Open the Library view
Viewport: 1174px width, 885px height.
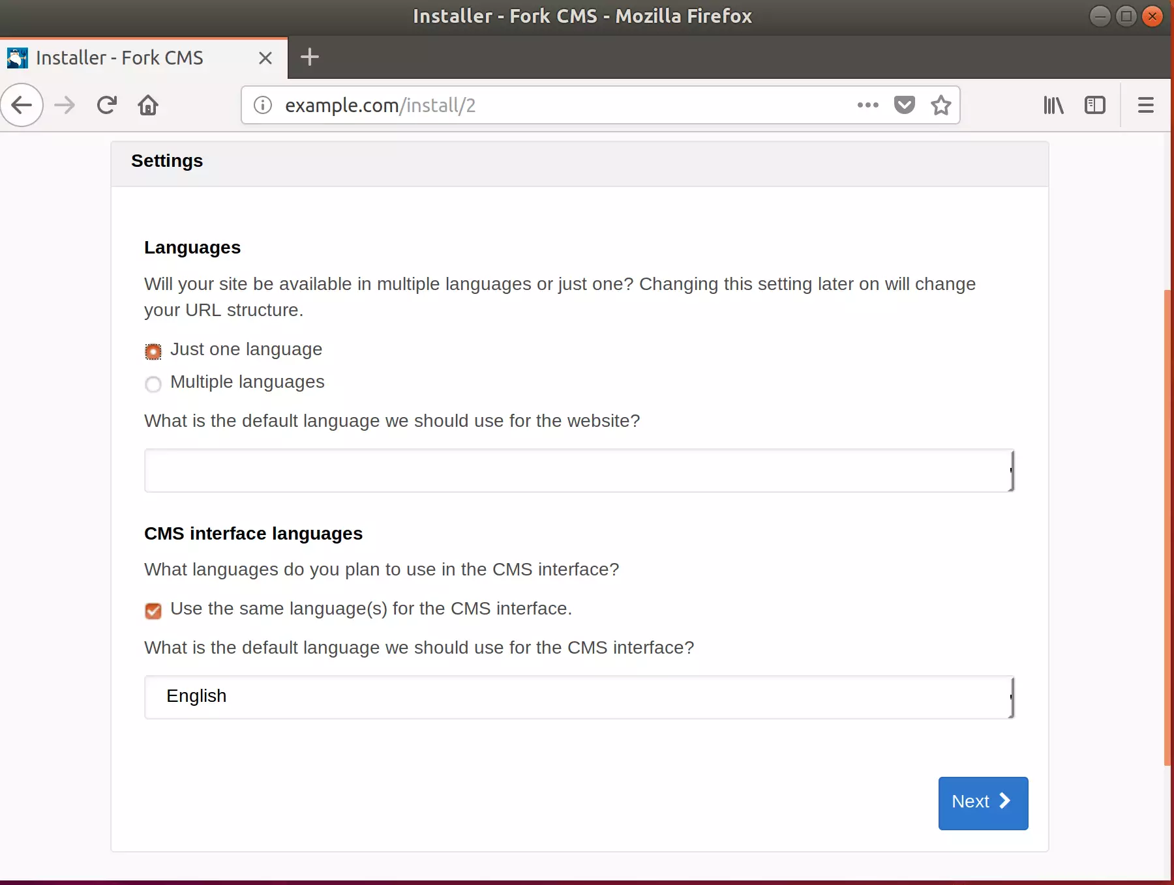tap(1053, 105)
